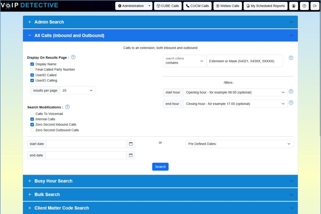Click the Extension or Mask input field
321x214 pixels.
click(x=245, y=61)
